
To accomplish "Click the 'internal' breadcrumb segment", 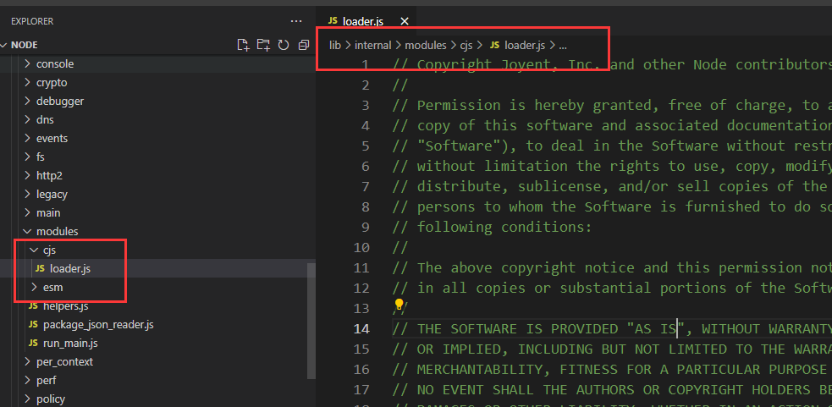I will click(372, 45).
